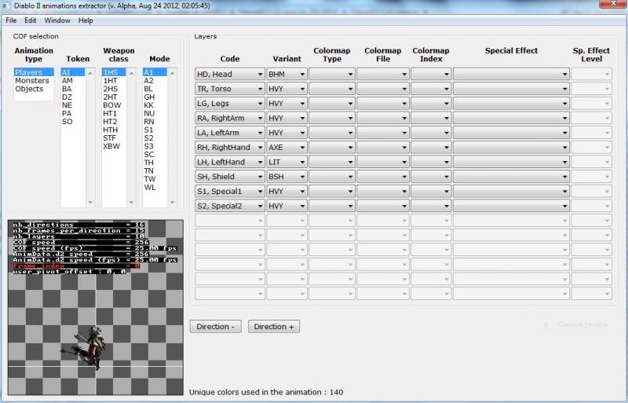Open the RA, RightArm code dropdown
Screen dimensions: 628x403
(x=230, y=118)
